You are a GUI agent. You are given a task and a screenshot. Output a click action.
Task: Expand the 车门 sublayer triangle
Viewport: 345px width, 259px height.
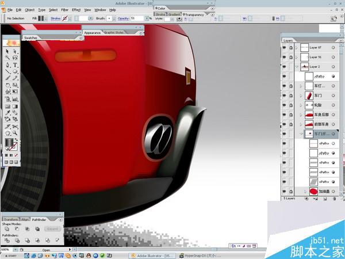(301, 96)
